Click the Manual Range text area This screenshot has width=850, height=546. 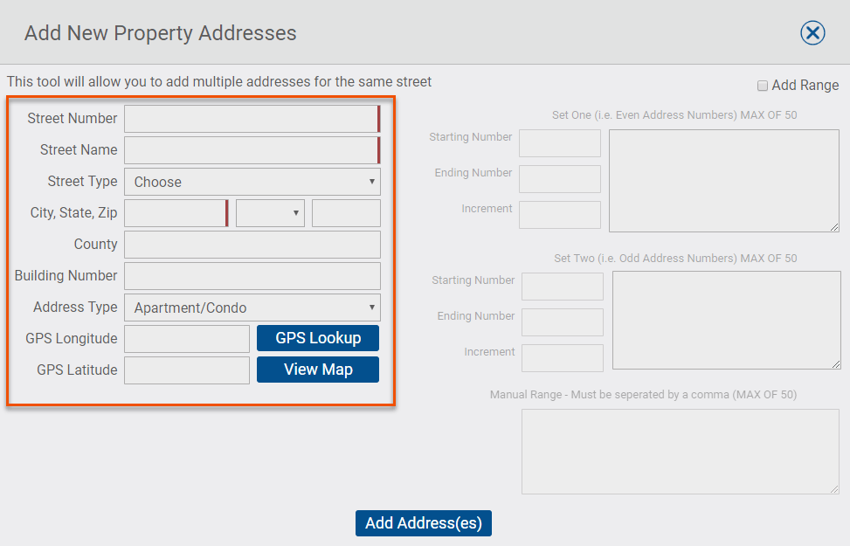coord(680,451)
